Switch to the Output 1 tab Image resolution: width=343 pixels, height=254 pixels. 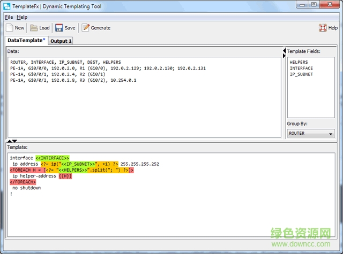pyautogui.click(x=61, y=41)
